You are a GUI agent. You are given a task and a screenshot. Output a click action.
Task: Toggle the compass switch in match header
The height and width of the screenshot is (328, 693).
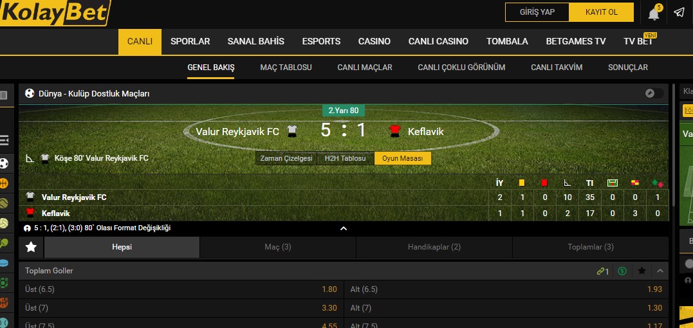pos(654,93)
